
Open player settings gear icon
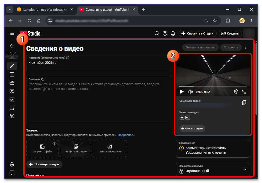coord(236,92)
